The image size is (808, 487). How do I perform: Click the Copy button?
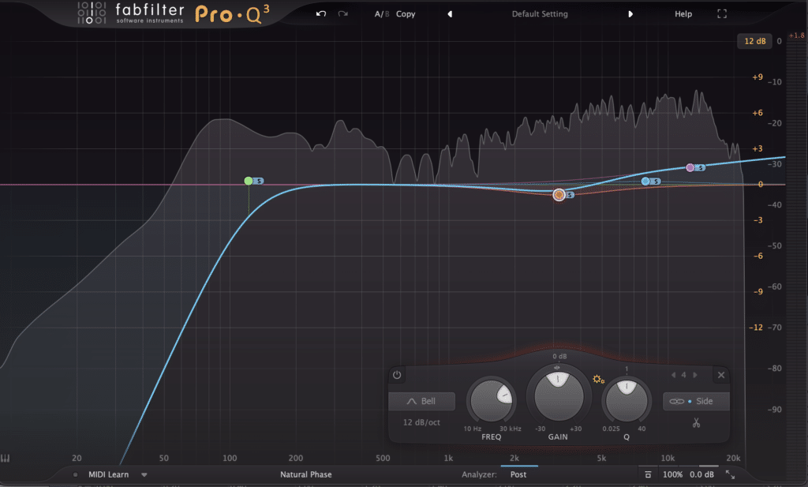[406, 14]
